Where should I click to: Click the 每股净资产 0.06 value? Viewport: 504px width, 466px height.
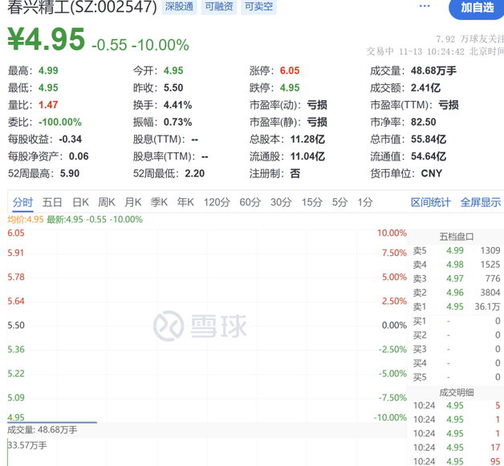[x=79, y=156]
